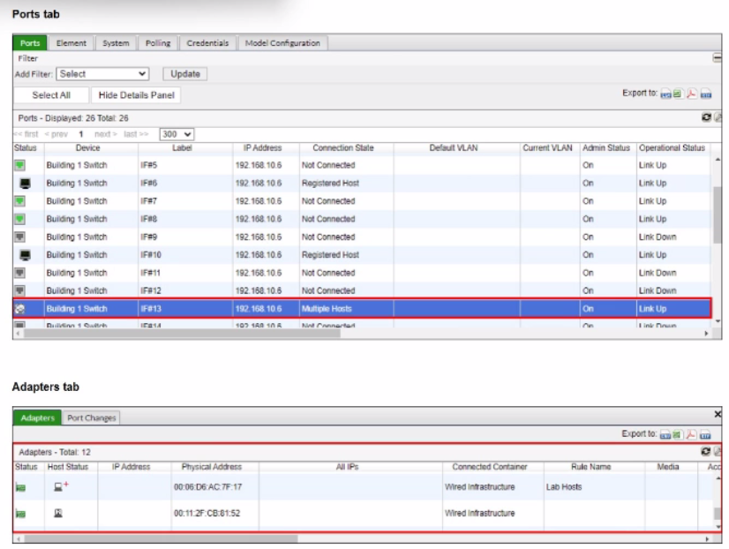Click the Select All button
The image size is (729, 549).
tap(51, 94)
